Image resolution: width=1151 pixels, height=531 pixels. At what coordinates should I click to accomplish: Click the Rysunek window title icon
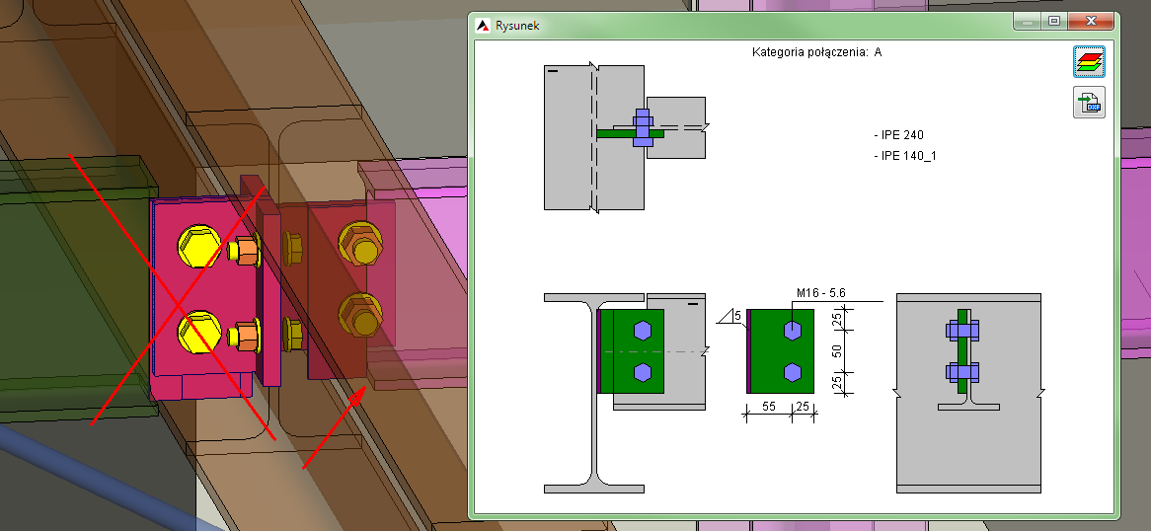tap(483, 26)
